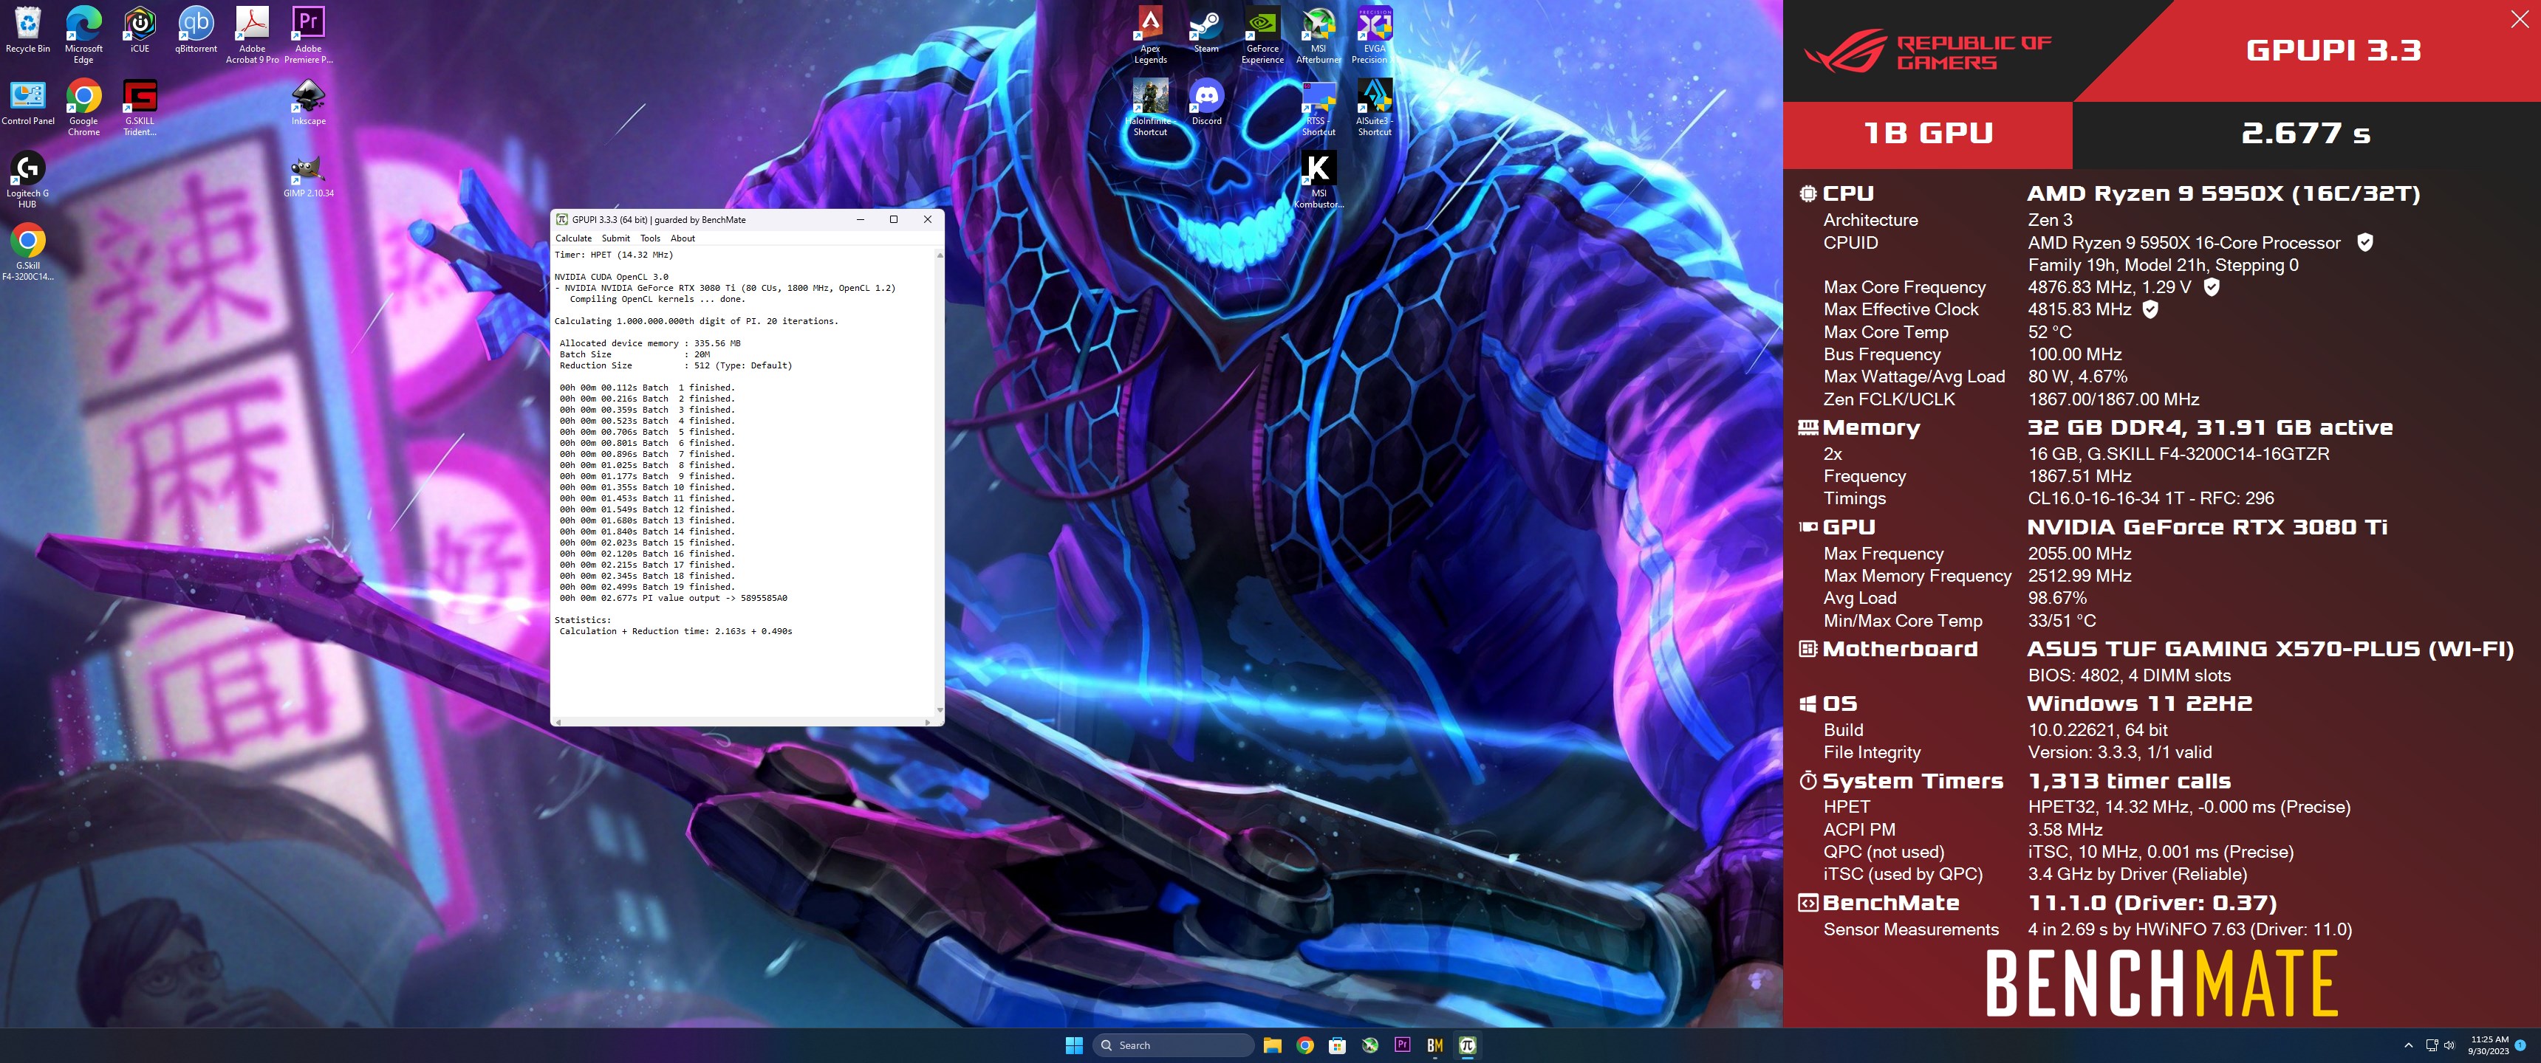The height and width of the screenshot is (1063, 2541).
Task: Launch the iCUE desktop shortcut
Action: (x=140, y=30)
